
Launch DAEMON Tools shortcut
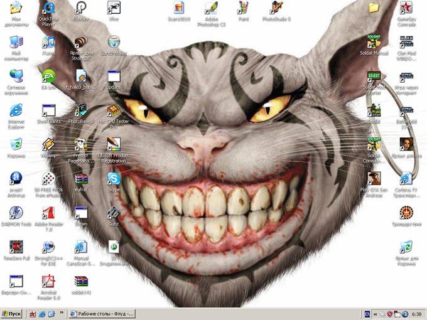pyautogui.click(x=16, y=213)
